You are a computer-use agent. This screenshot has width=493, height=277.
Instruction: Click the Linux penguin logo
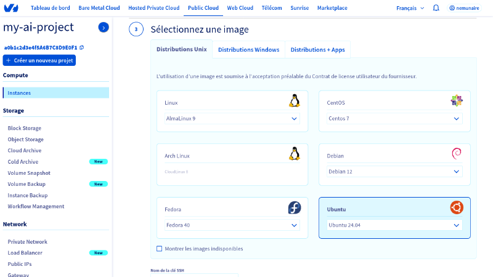(295, 101)
